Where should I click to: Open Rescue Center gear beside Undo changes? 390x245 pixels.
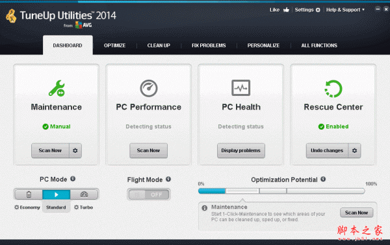354,150
